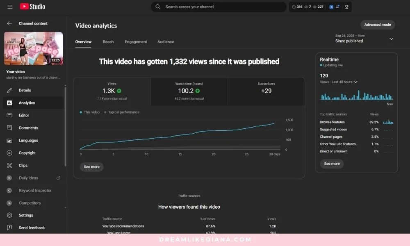Open Analytics in the sidebar
The height and width of the screenshot is (246, 410).
pyautogui.click(x=34, y=103)
